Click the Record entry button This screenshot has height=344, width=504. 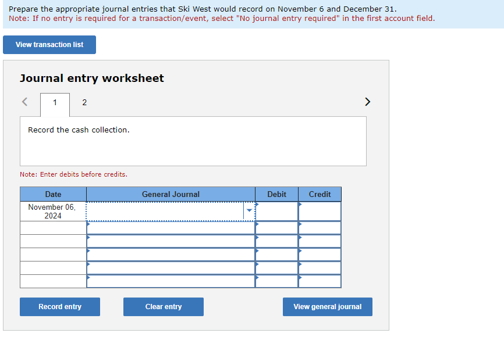tap(59, 307)
